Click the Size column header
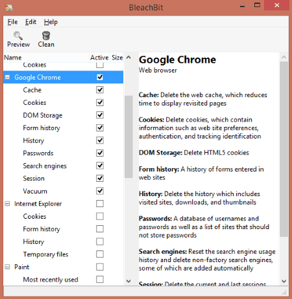Image resolution: width=292 pixels, height=299 pixels. tap(117, 58)
